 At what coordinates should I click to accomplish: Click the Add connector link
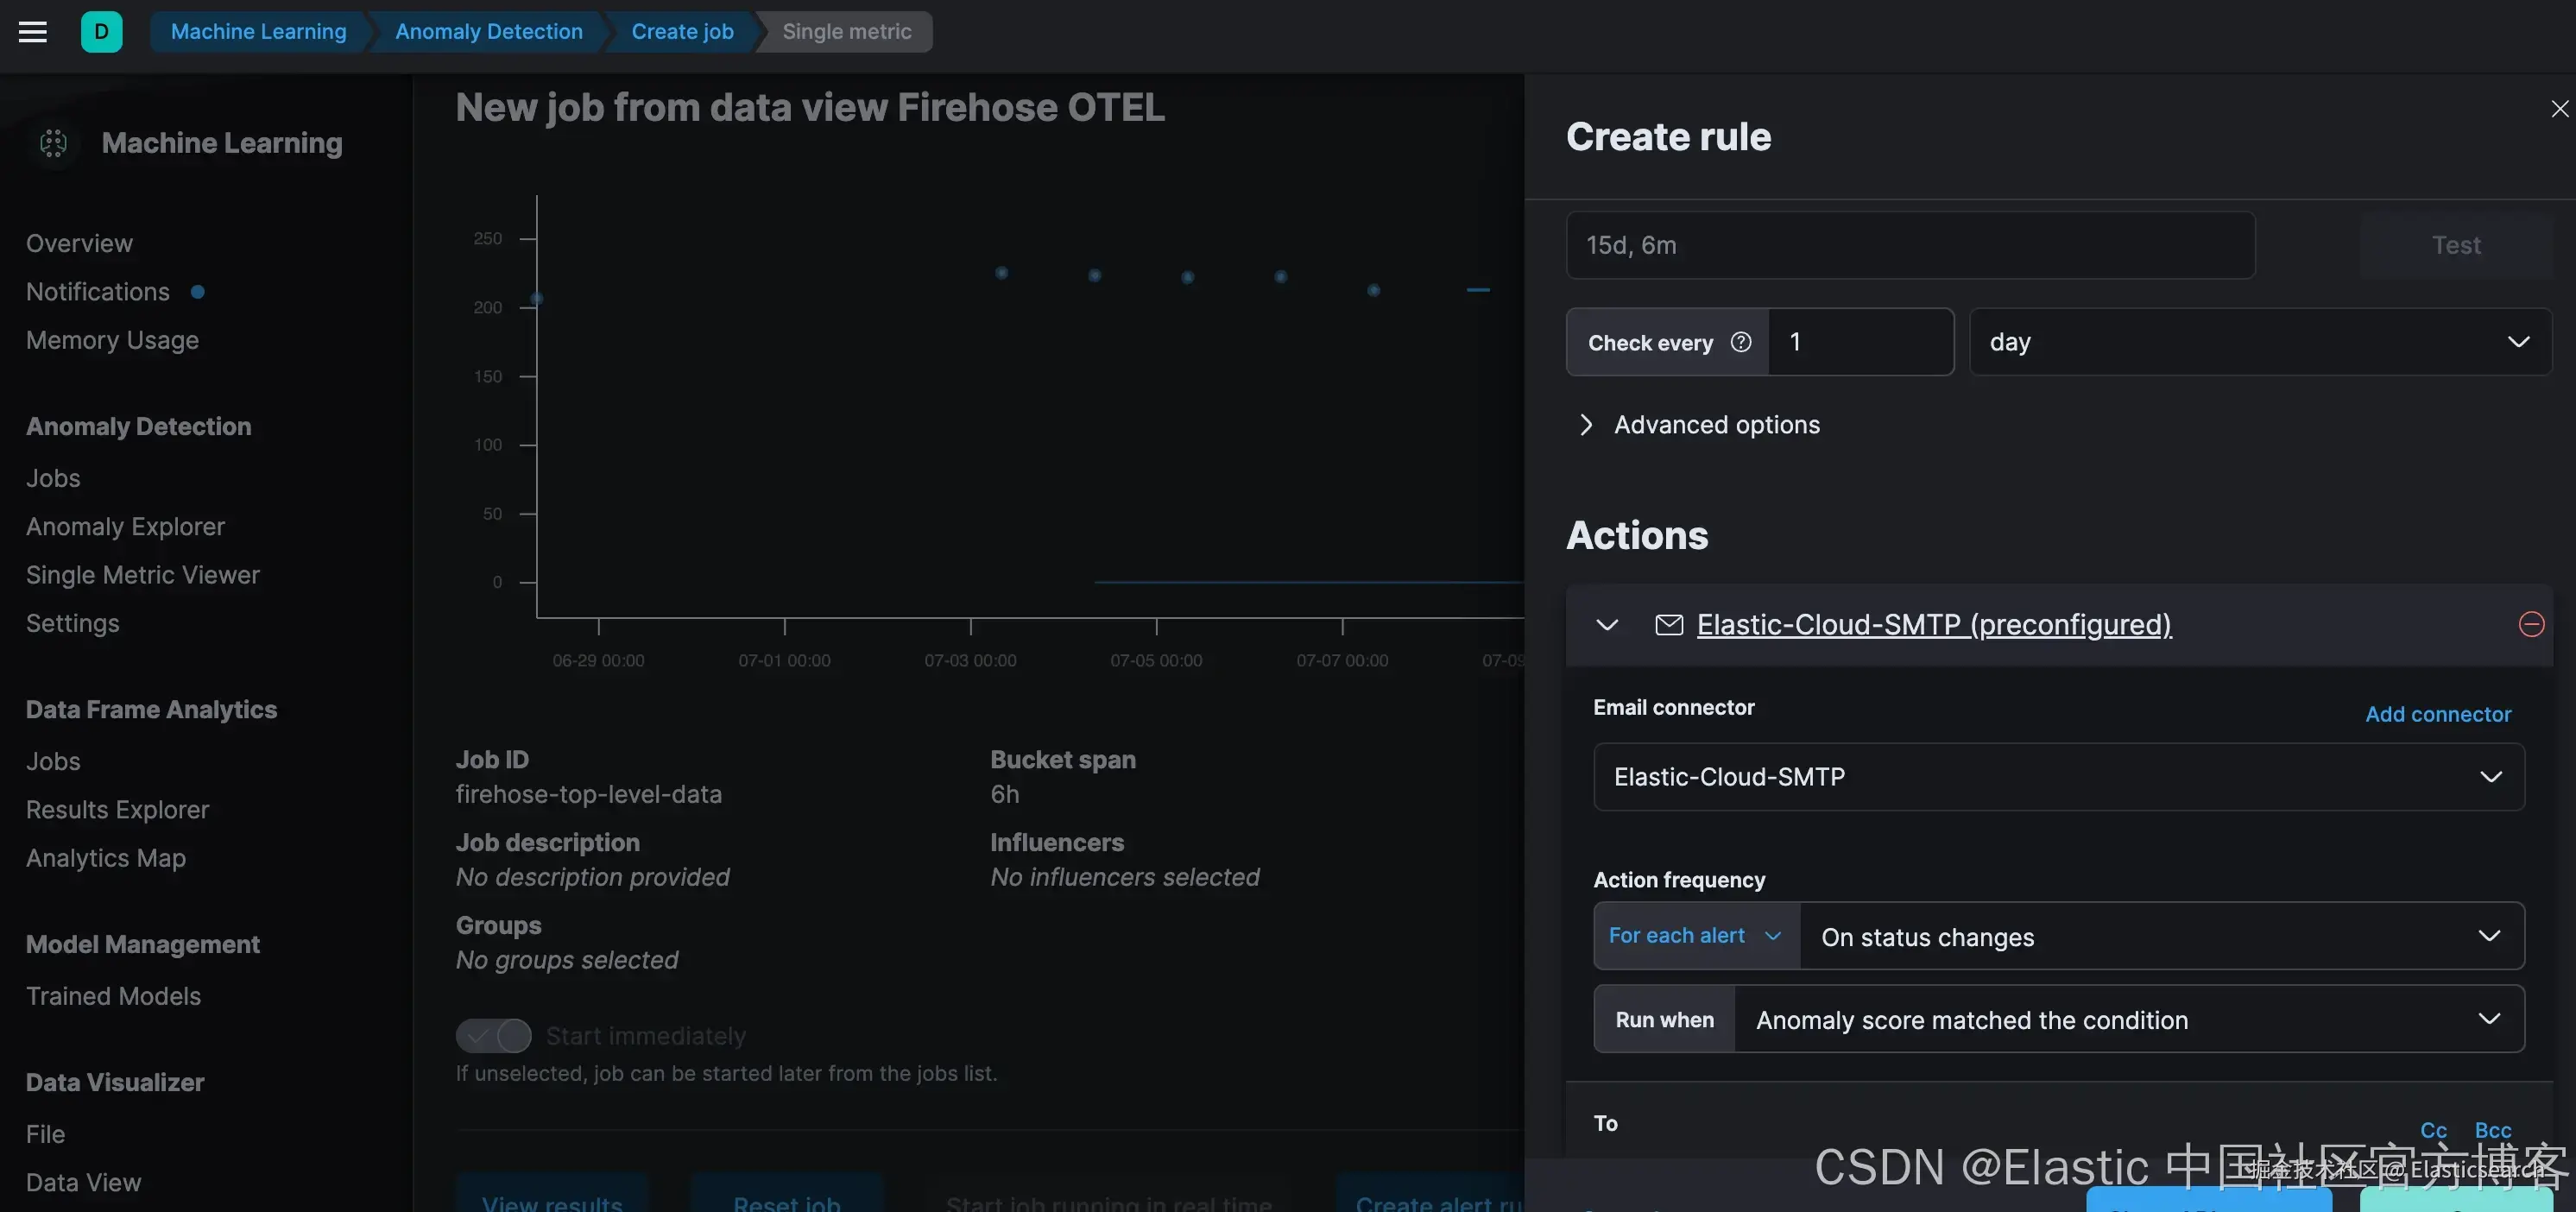click(x=2437, y=714)
